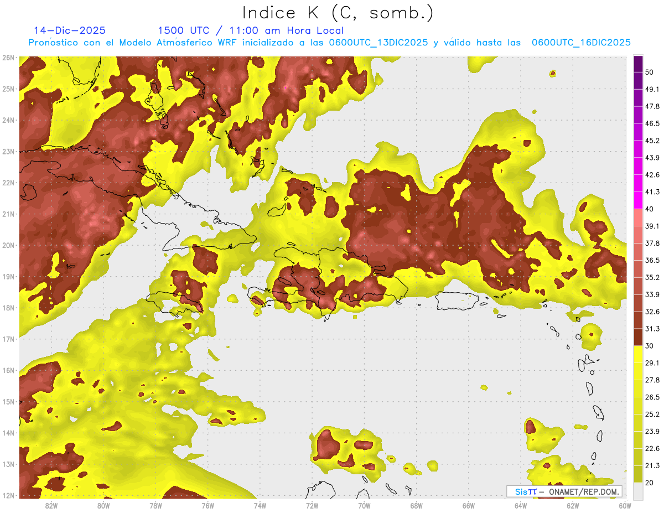Image resolution: width=664 pixels, height=513 pixels.
Task: Click the colorbar value label 40
Action: [650, 209]
